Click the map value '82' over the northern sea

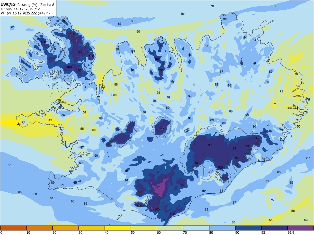pos(183,14)
